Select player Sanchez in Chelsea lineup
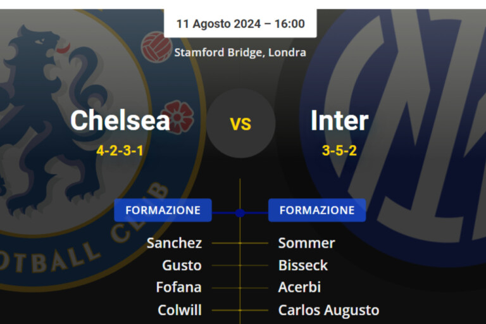The height and width of the screenshot is (324, 486). click(174, 243)
